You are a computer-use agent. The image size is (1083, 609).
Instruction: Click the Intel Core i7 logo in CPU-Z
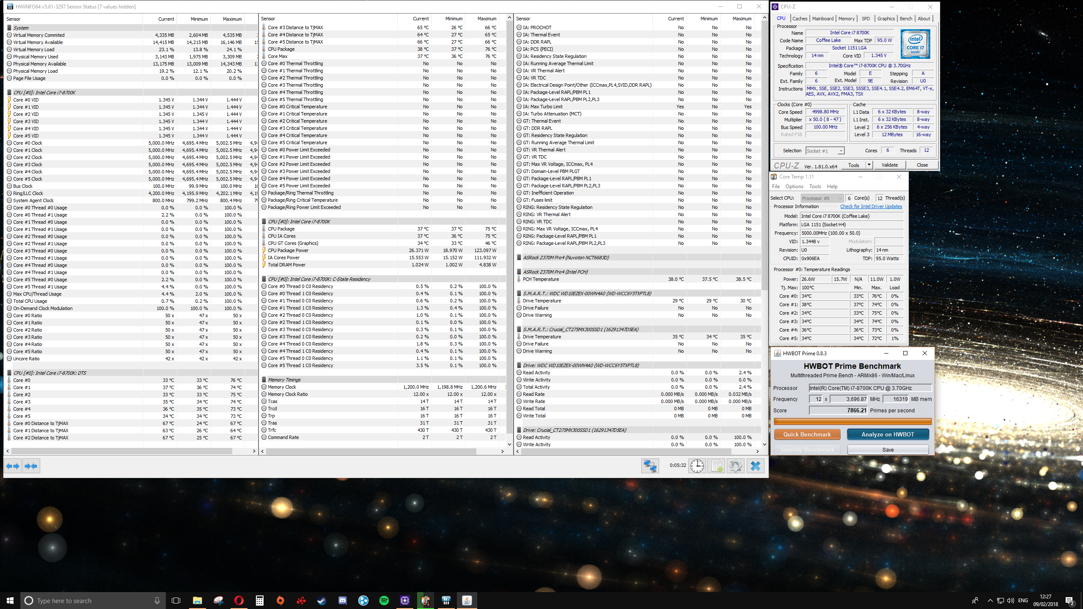pyautogui.click(x=915, y=44)
